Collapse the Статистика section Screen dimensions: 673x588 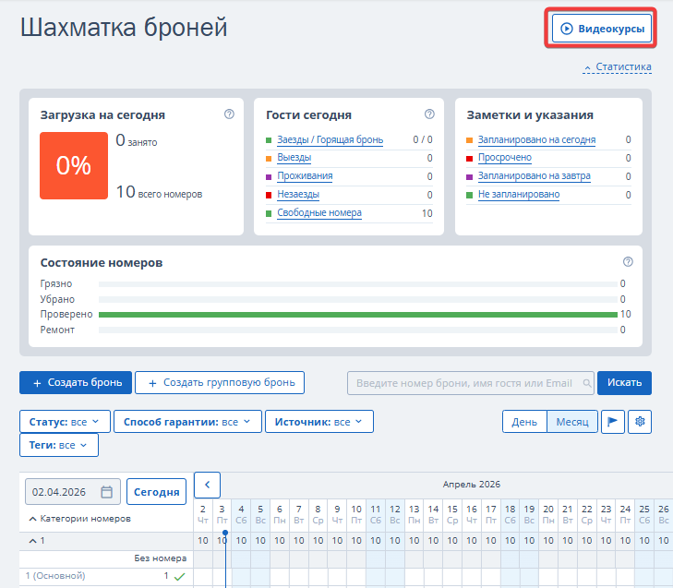click(617, 67)
